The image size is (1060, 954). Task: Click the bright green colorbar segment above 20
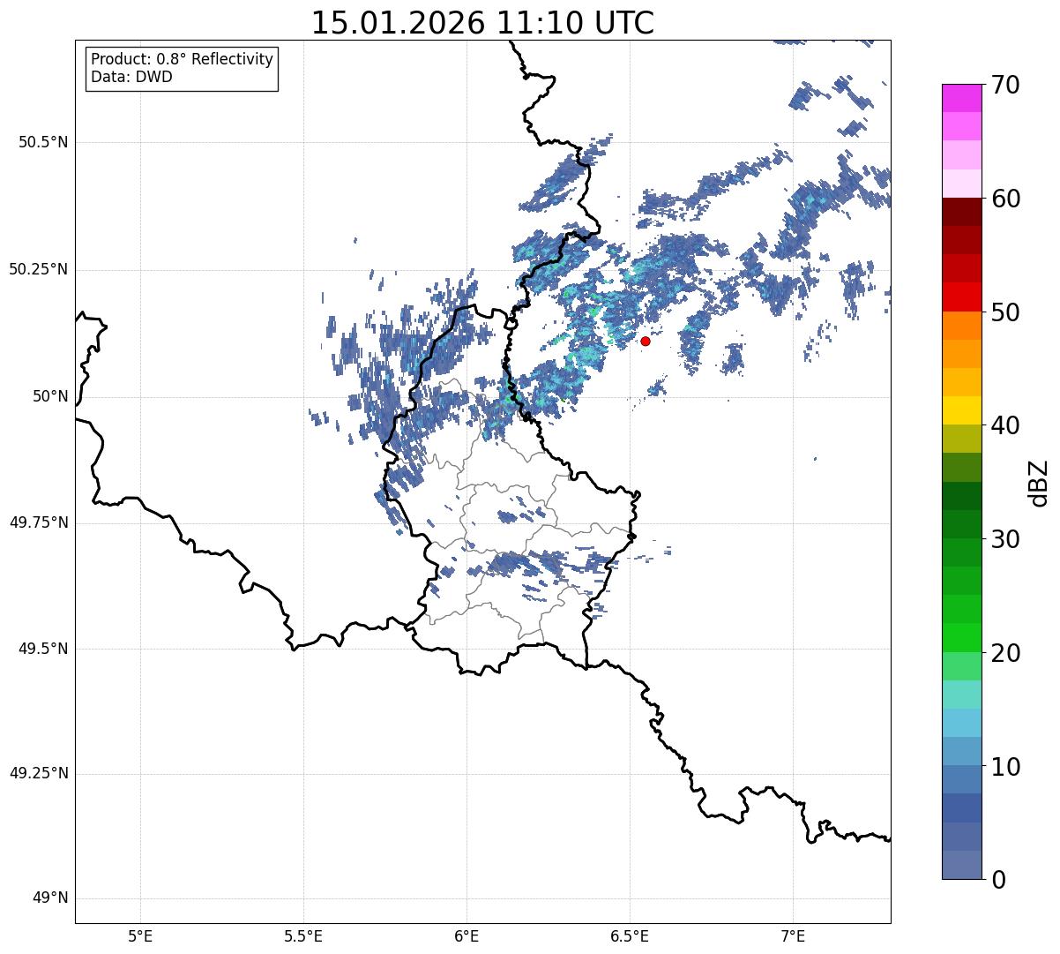click(961, 637)
